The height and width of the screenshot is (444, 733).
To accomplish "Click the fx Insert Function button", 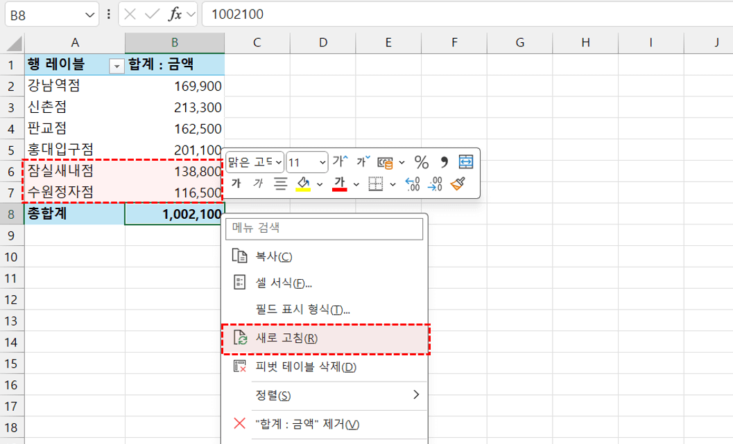I will 176,13.
